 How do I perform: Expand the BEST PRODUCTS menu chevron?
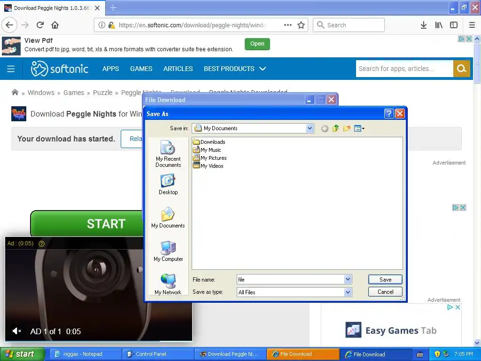[x=263, y=69]
